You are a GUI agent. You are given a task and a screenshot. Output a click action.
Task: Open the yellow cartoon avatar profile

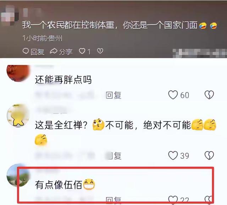[x=18, y=115]
